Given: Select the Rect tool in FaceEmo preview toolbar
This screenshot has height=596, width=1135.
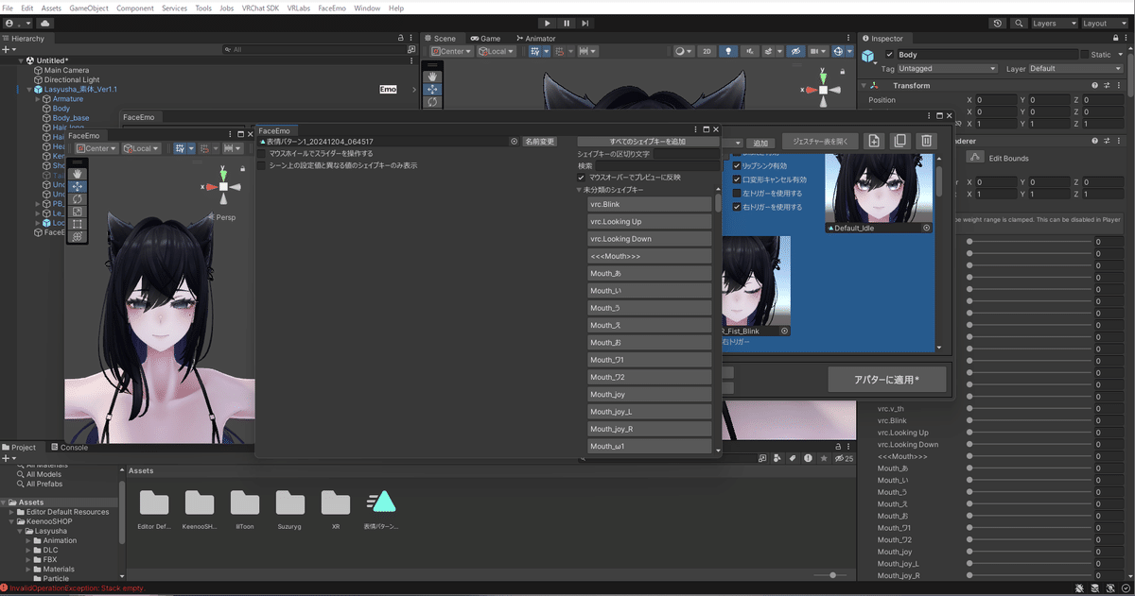Looking at the screenshot, I should tap(79, 224).
